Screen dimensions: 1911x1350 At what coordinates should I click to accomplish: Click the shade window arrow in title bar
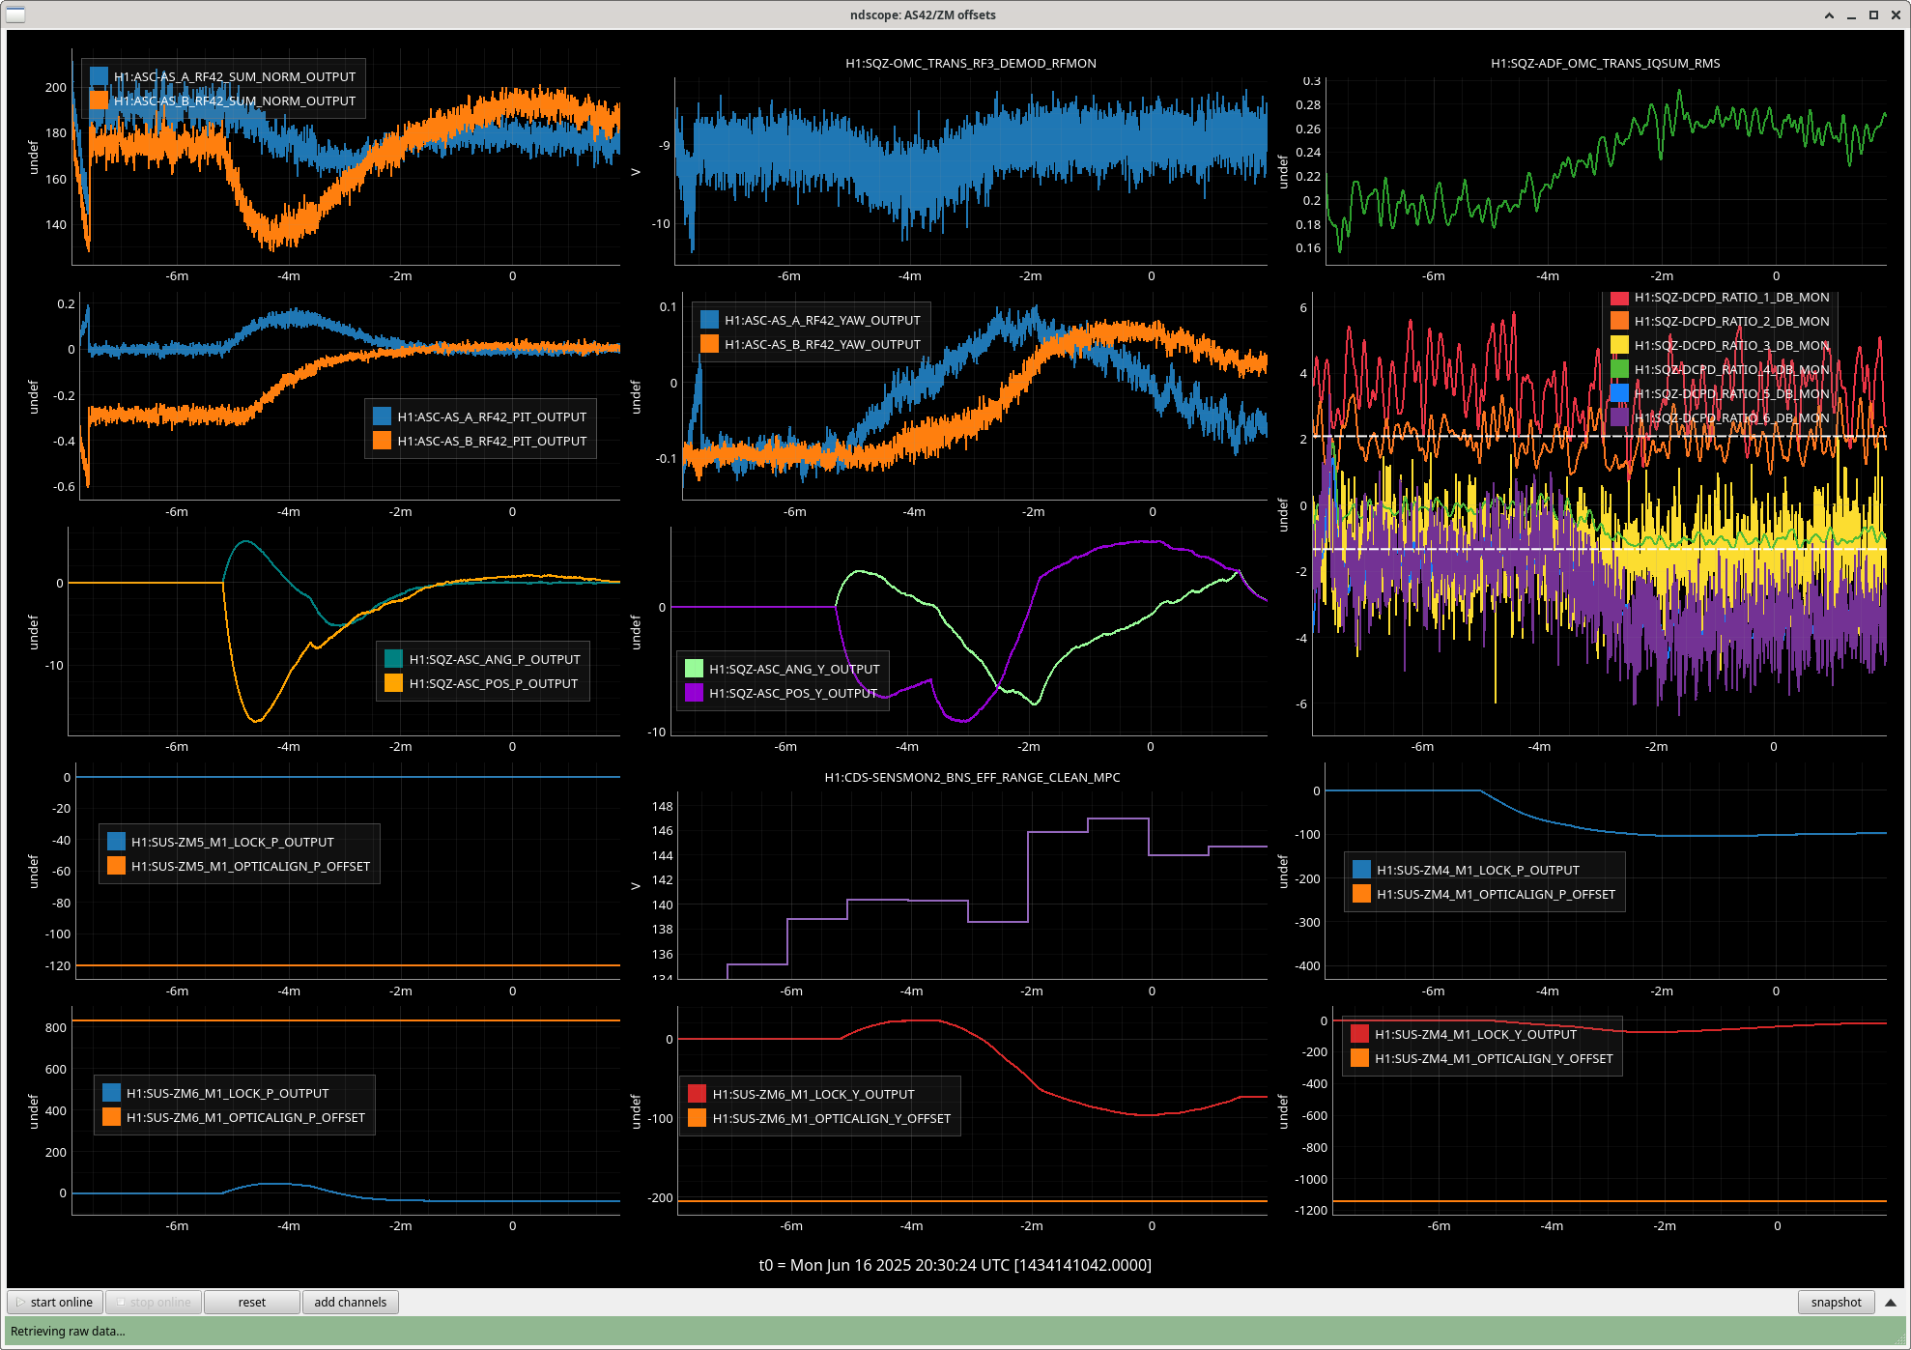pyautogui.click(x=1829, y=15)
